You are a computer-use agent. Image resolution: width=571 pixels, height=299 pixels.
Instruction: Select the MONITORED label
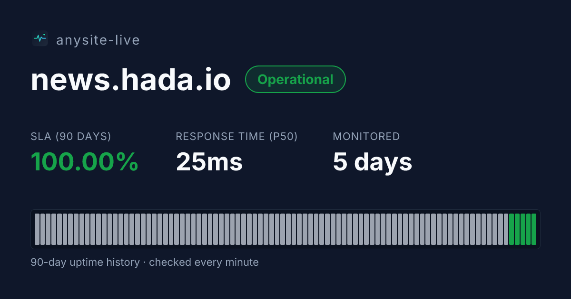[x=366, y=137]
